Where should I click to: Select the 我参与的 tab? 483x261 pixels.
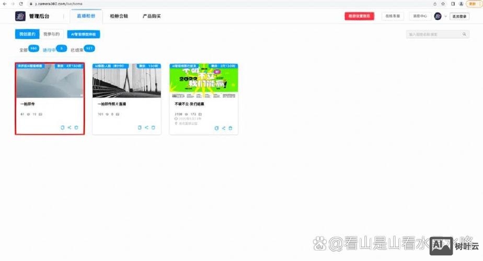(51, 34)
